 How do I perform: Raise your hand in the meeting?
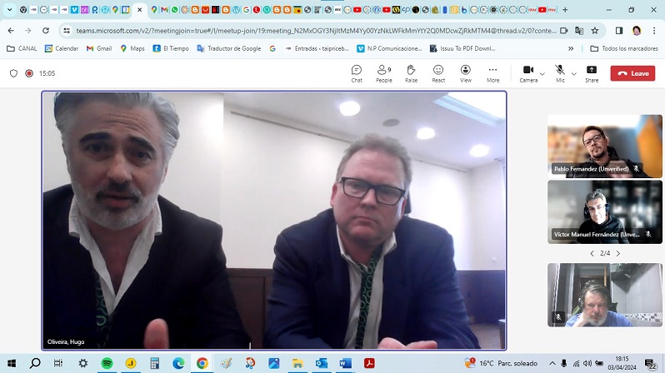point(411,73)
